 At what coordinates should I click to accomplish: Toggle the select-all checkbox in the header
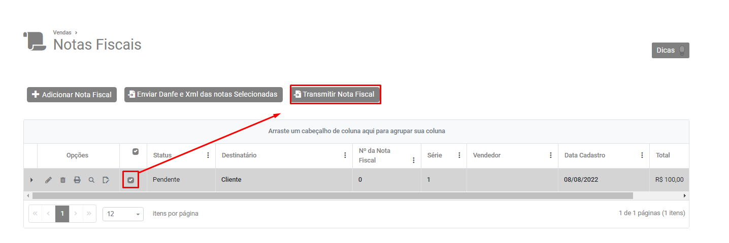pyautogui.click(x=135, y=151)
